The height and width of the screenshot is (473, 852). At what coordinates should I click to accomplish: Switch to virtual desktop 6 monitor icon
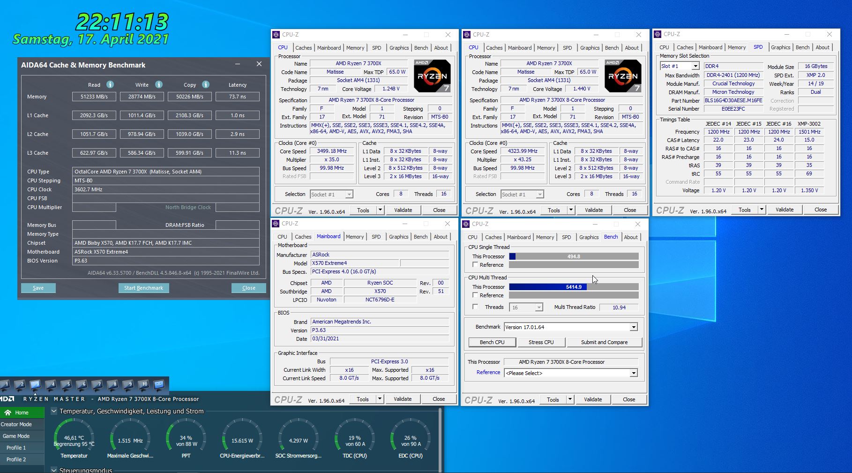pos(82,385)
